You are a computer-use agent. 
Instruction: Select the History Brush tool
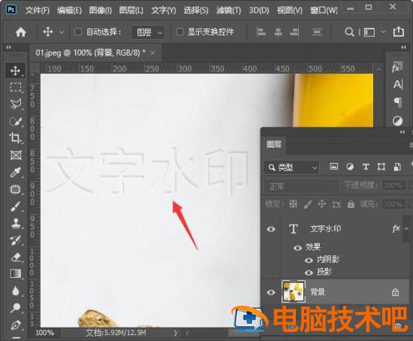pos(16,240)
